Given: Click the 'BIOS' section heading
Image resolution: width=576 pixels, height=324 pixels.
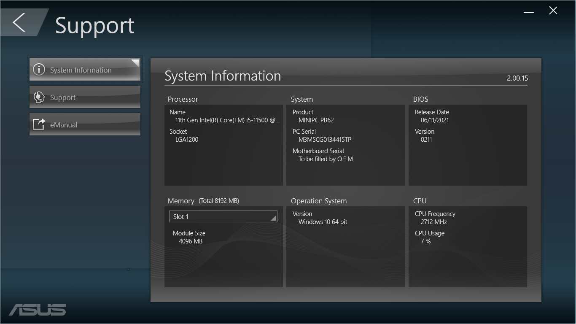Looking at the screenshot, I should pos(421,99).
